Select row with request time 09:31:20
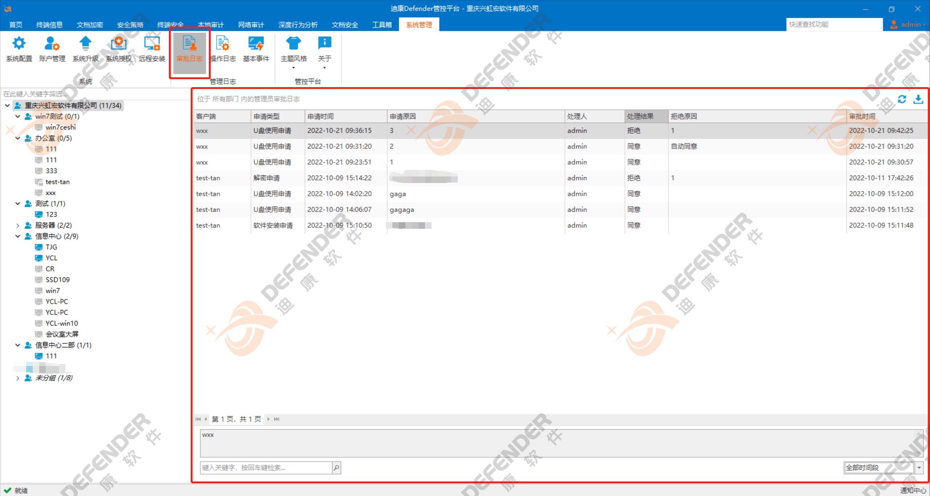The height and width of the screenshot is (496, 930). (560, 146)
